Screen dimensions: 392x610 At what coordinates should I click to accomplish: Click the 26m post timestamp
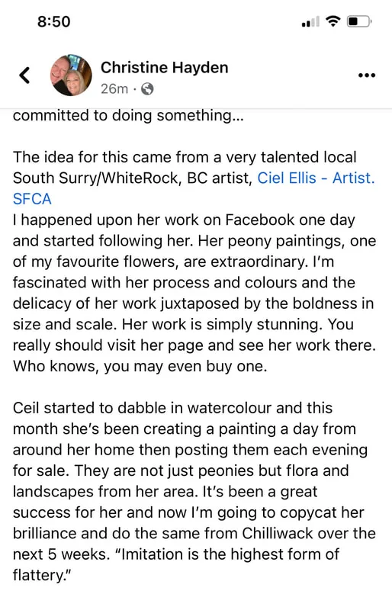pyautogui.click(x=114, y=89)
